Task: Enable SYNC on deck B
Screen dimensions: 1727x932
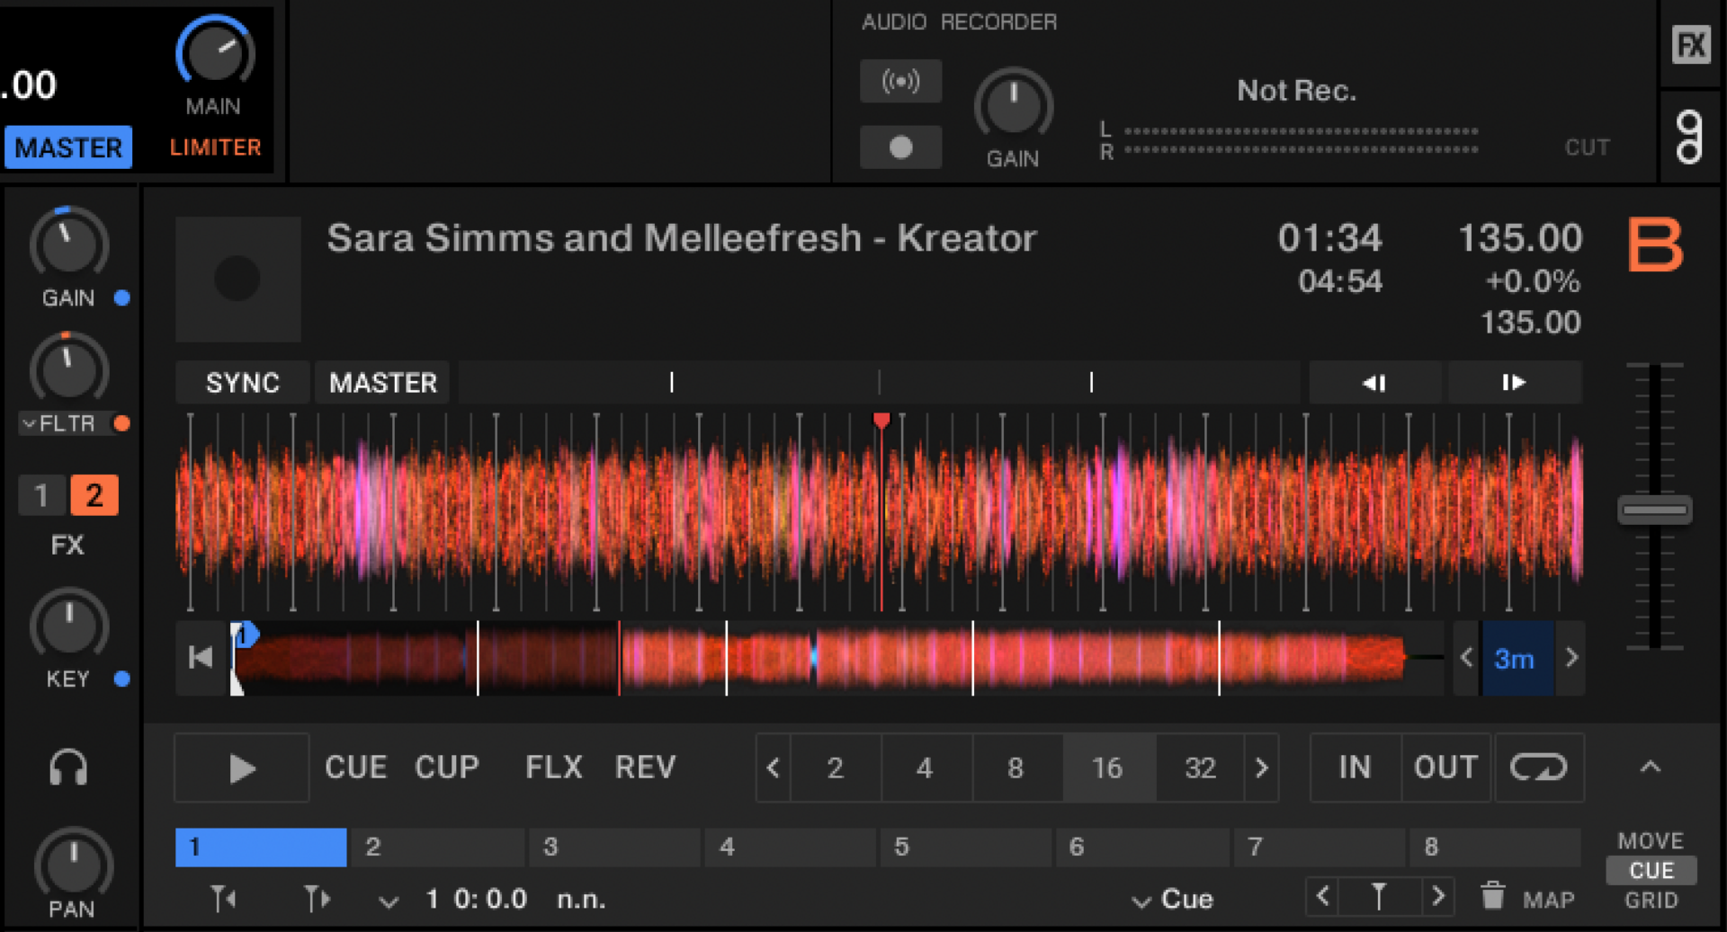Action: click(x=241, y=383)
